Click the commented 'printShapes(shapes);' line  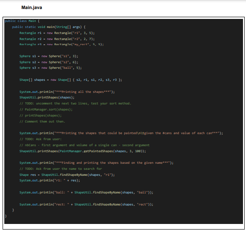coord(40,116)
